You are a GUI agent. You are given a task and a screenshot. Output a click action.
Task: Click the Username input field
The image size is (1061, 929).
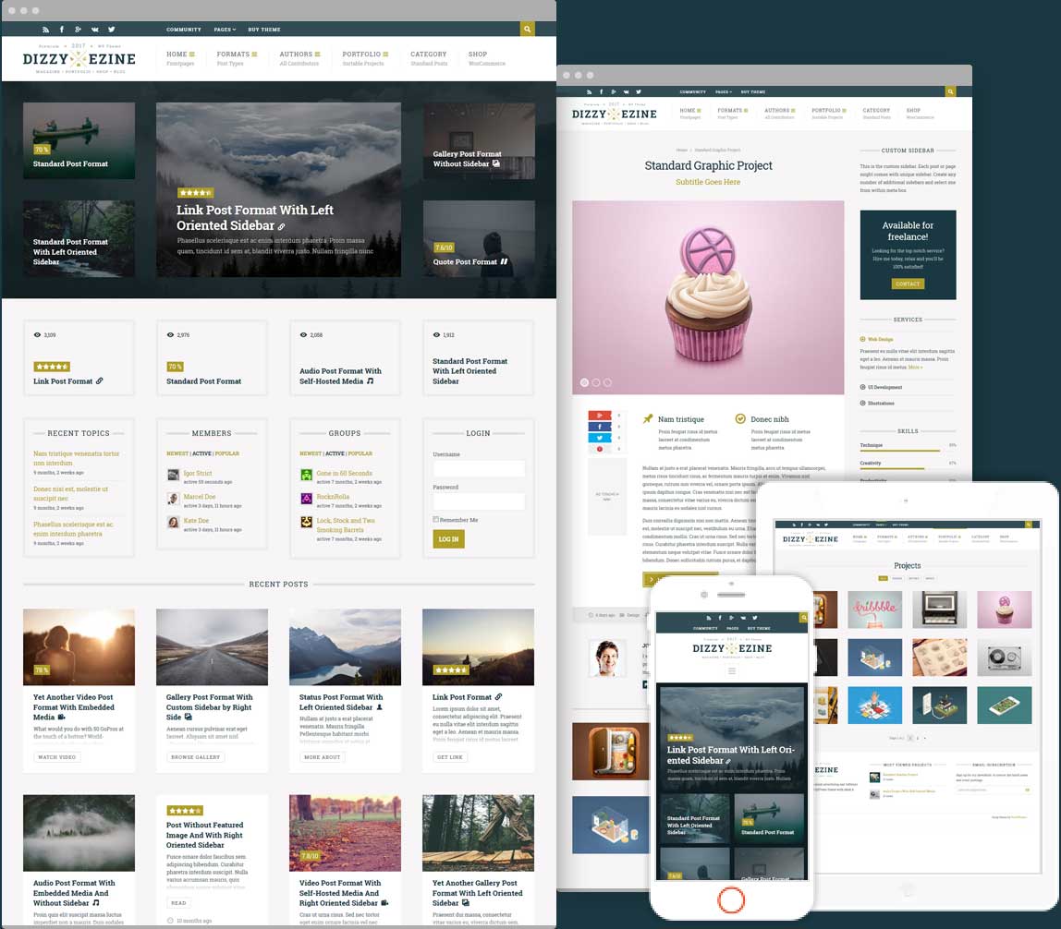point(479,468)
